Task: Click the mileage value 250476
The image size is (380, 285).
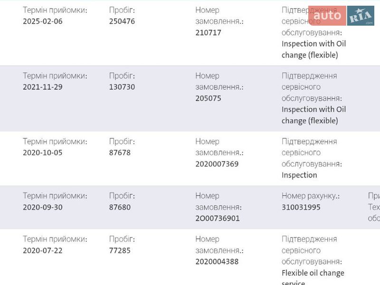Action: [x=122, y=21]
